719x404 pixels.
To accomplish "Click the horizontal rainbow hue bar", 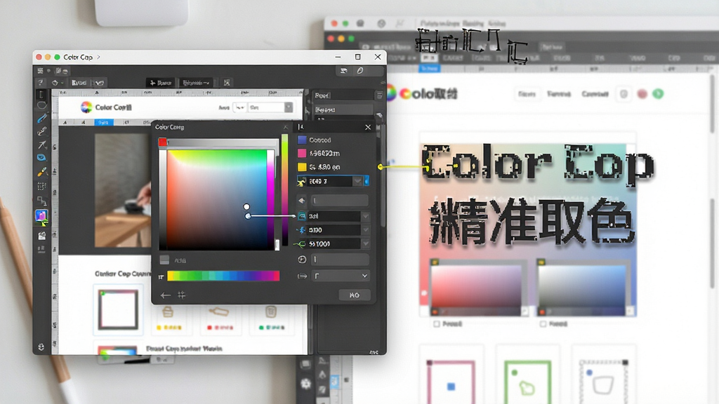I will point(223,276).
